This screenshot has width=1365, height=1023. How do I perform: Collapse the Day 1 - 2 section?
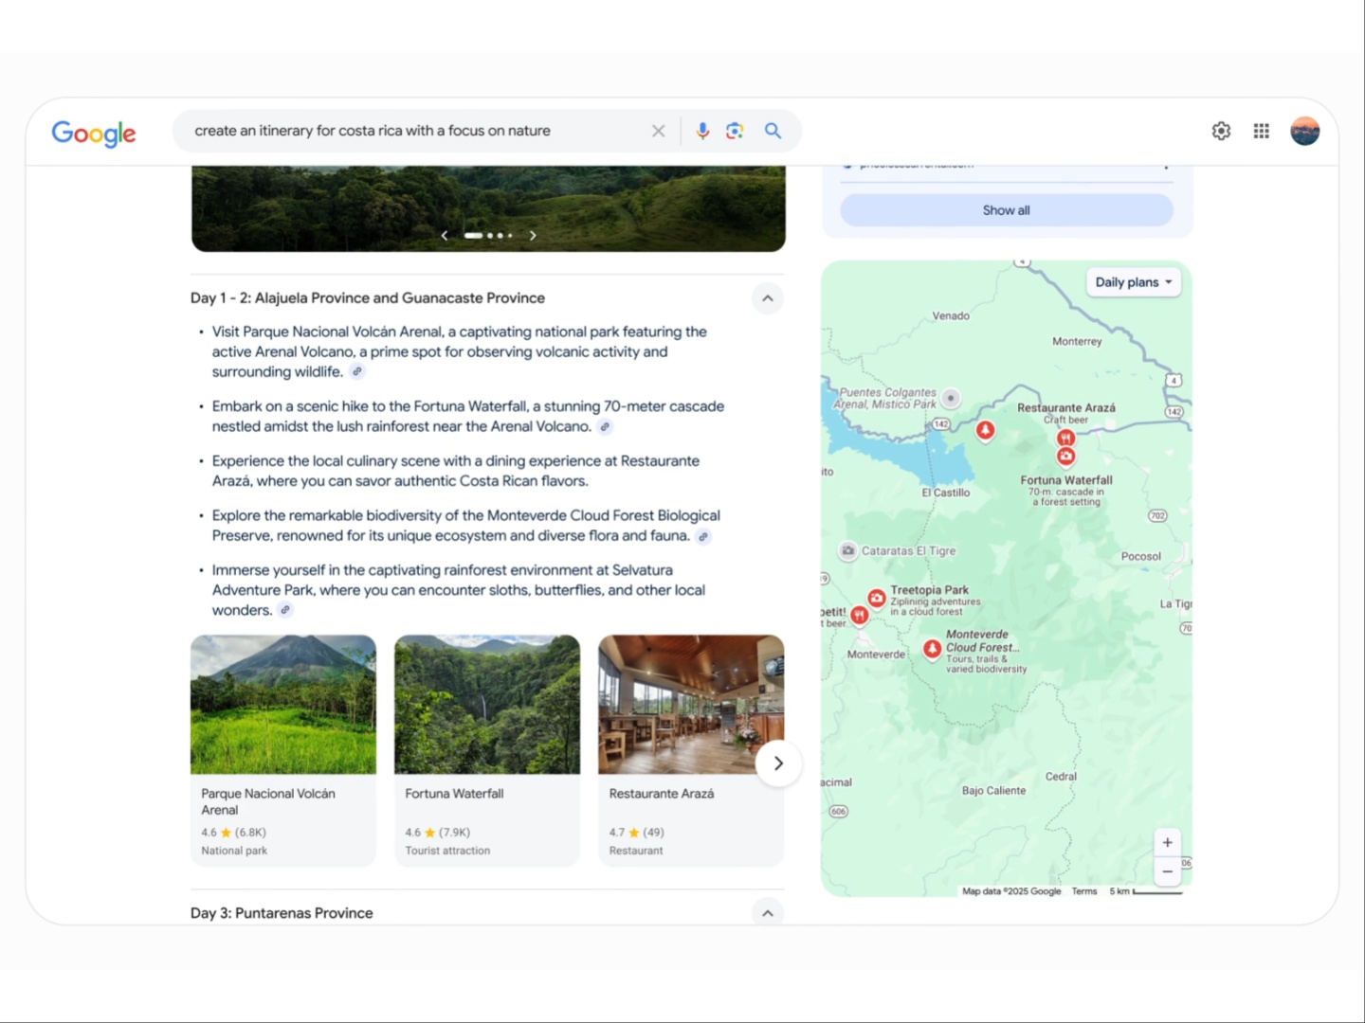click(x=768, y=298)
